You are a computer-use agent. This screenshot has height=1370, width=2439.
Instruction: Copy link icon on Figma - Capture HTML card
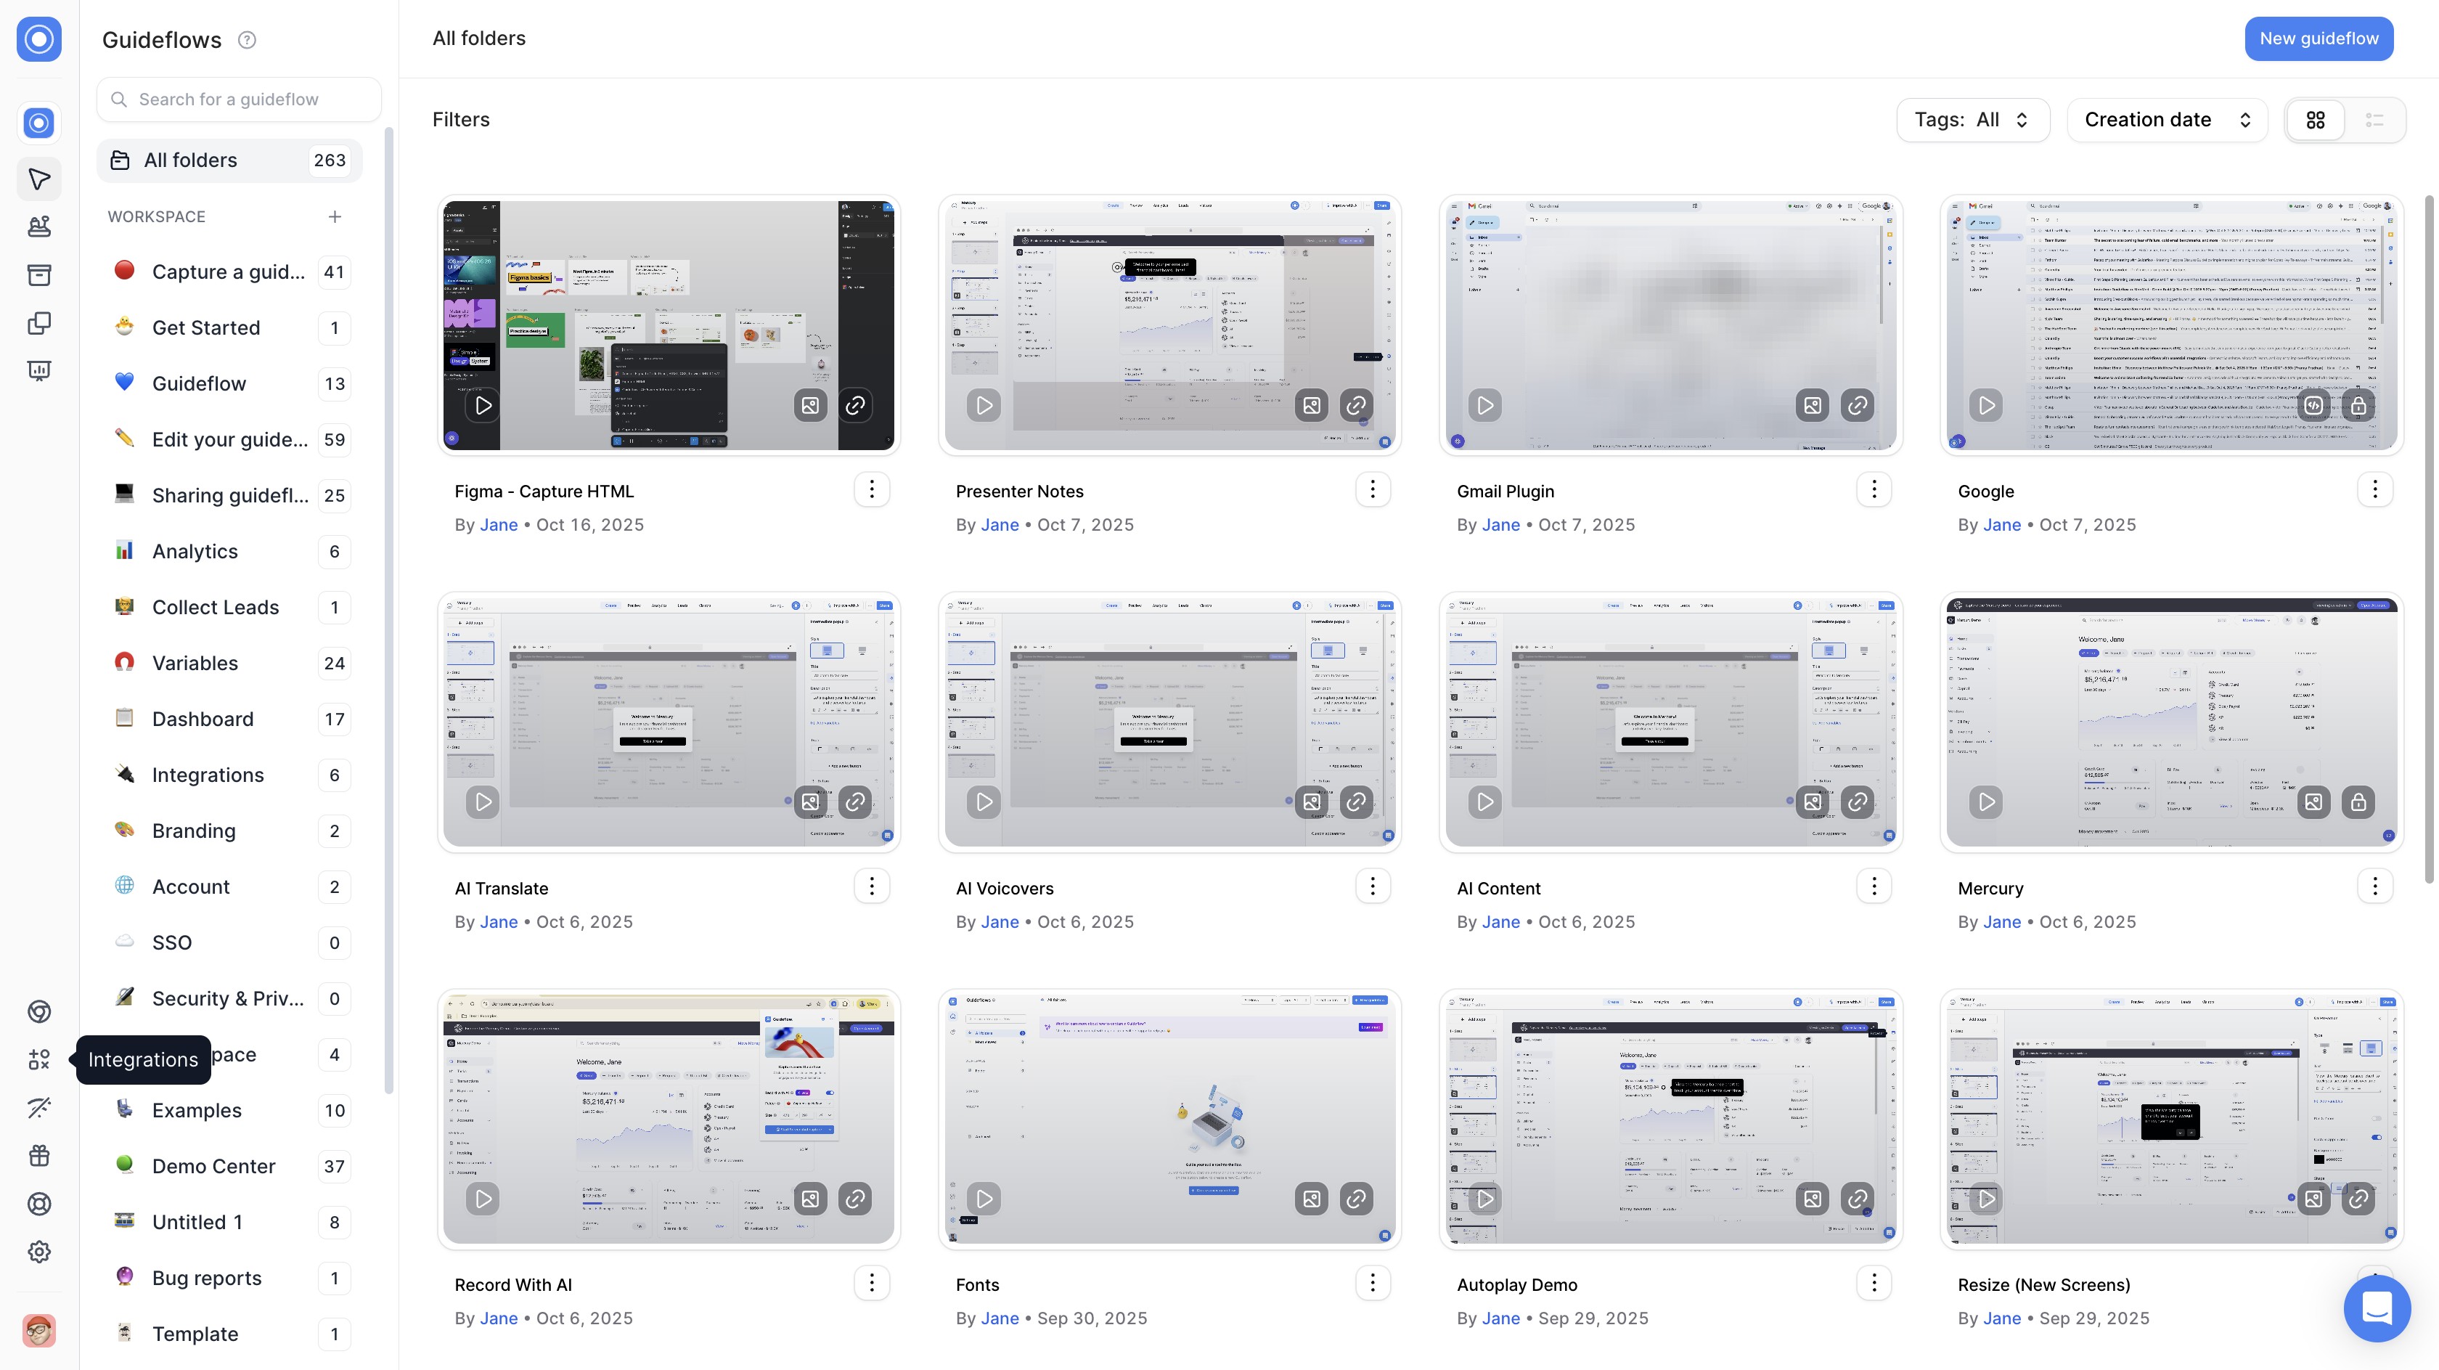pos(855,405)
